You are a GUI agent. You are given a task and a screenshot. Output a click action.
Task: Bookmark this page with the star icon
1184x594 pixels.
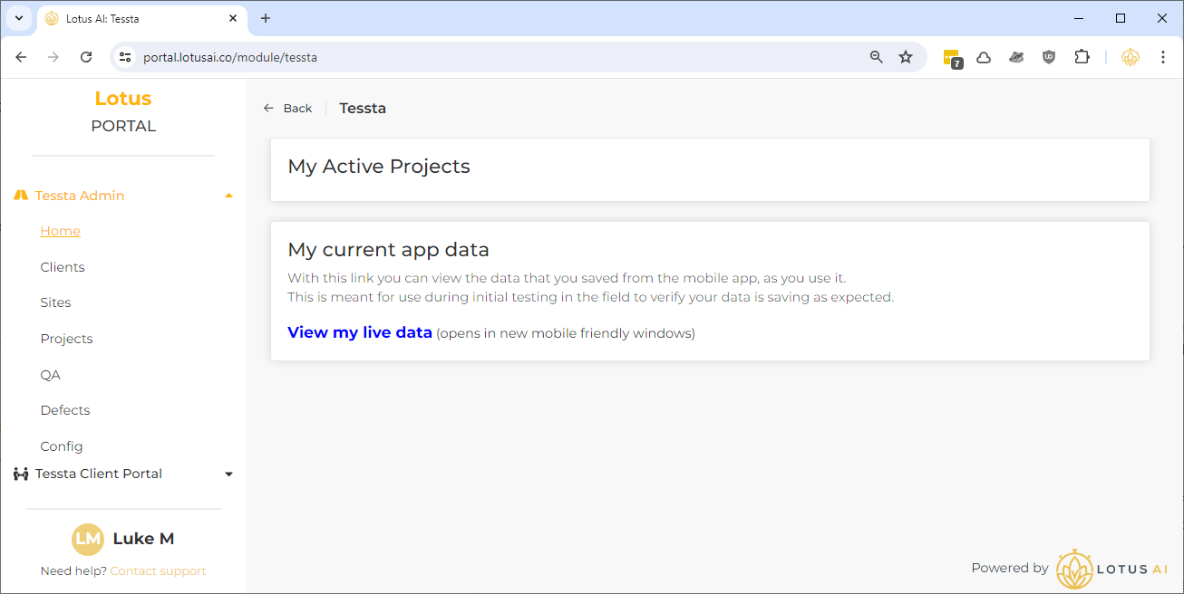pos(905,57)
